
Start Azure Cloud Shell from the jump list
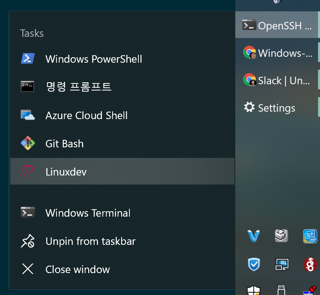122,116
